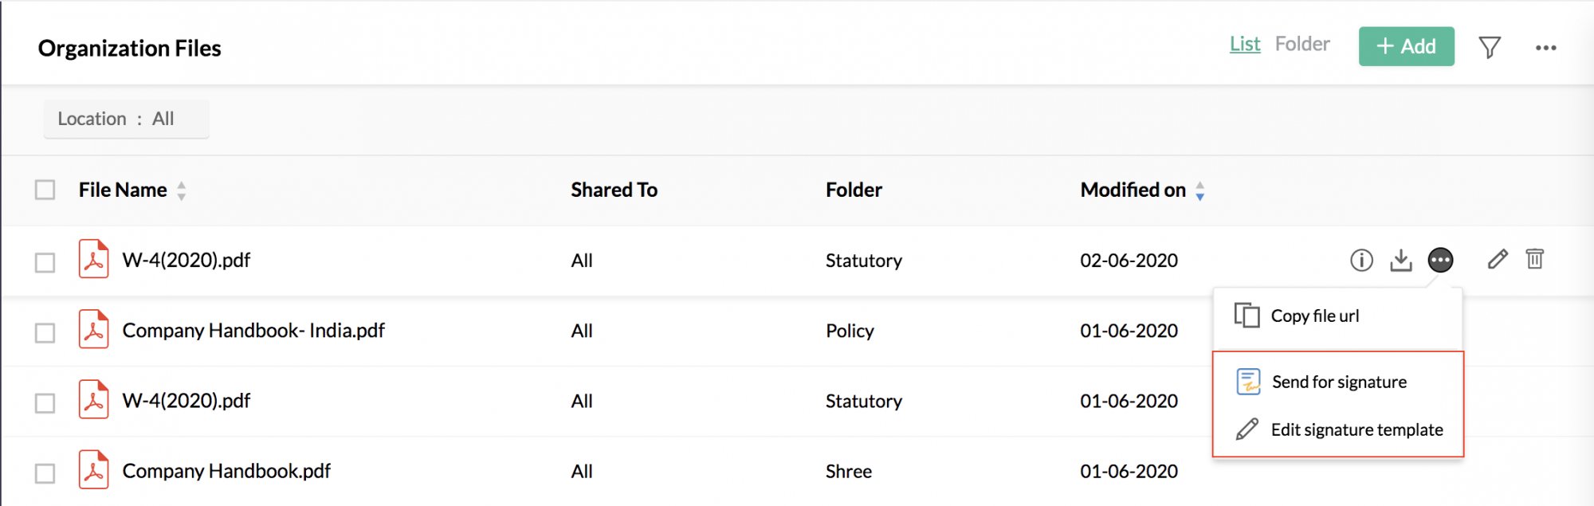This screenshot has height=506, width=1594.
Task: View info for first W-4(2020).pdf
Action: click(x=1361, y=261)
